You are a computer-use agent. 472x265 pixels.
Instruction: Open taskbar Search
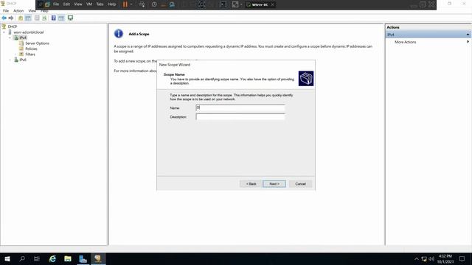pos(22,258)
